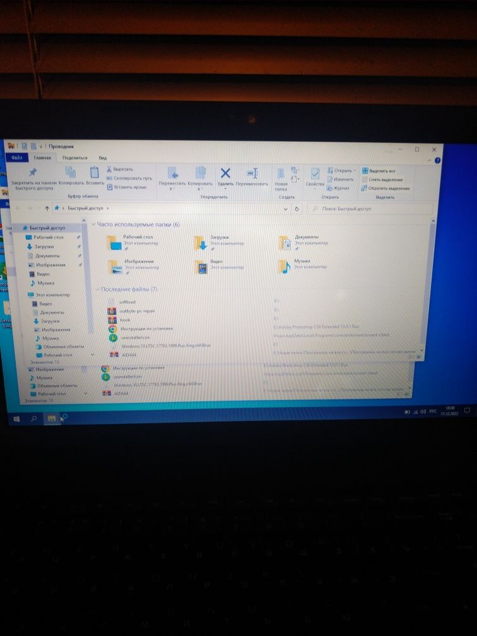Viewport: 477px width, 636px height.
Task: Switch to the Главная tab
Action: (x=43, y=158)
